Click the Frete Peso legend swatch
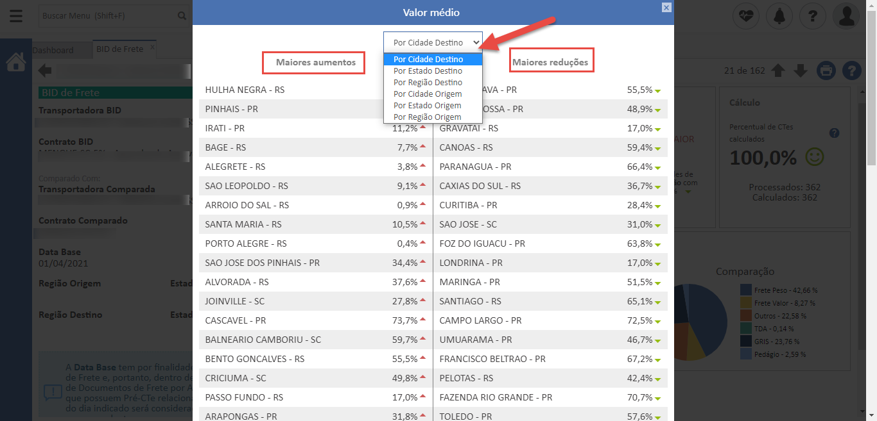877x421 pixels. pyautogui.click(x=745, y=290)
